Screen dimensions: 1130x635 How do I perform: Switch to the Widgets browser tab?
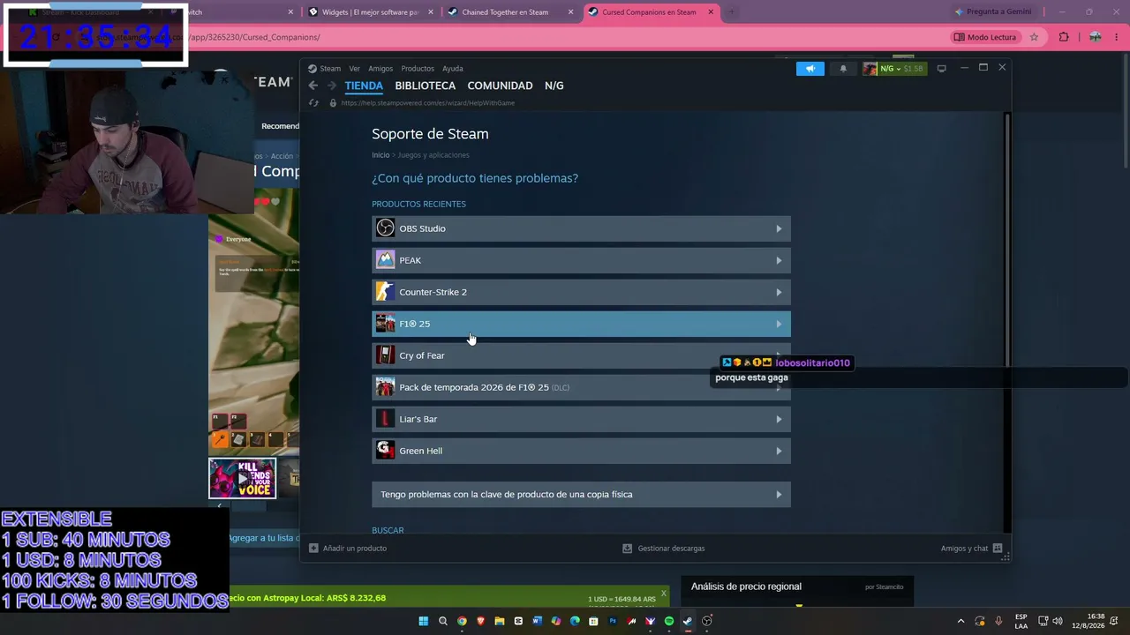(371, 12)
